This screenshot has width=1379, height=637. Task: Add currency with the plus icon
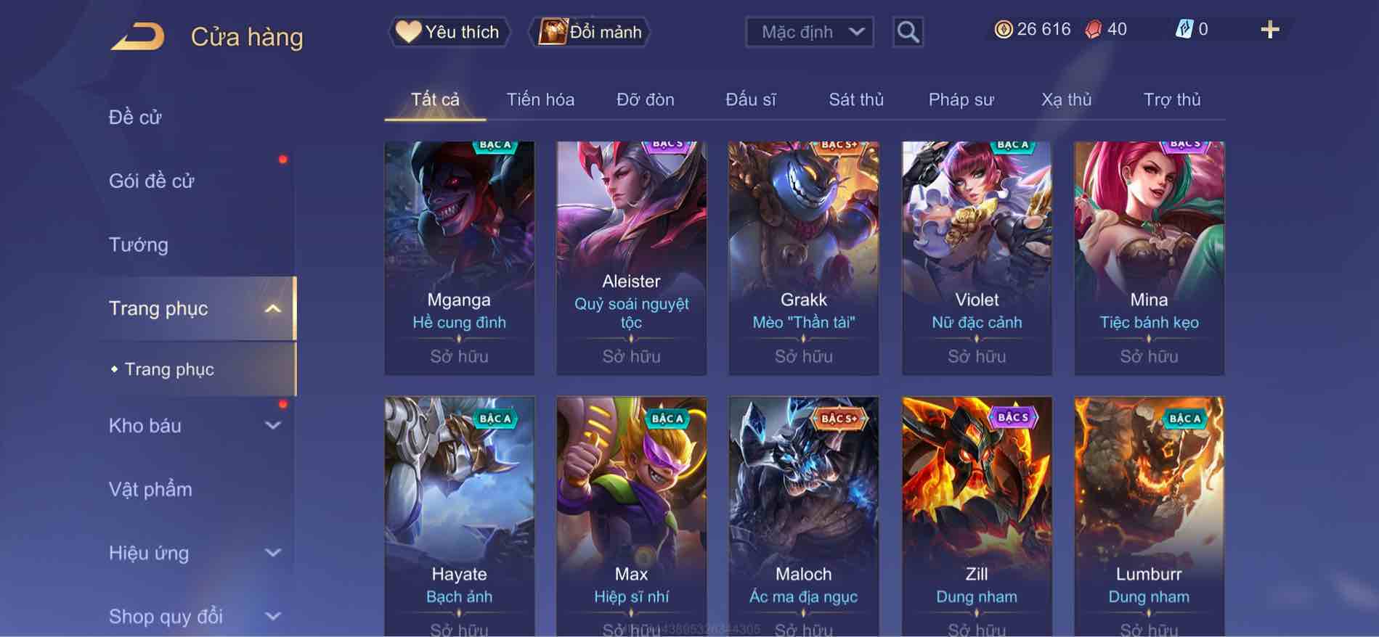click(1269, 30)
